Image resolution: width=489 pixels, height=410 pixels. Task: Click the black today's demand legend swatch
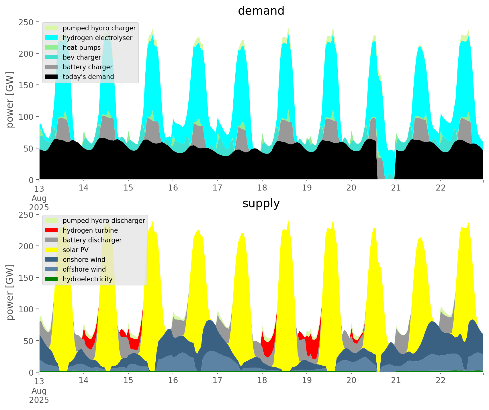[x=52, y=77]
